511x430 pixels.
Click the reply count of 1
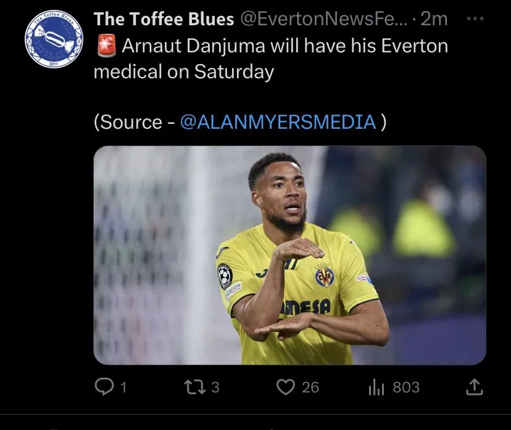(123, 387)
